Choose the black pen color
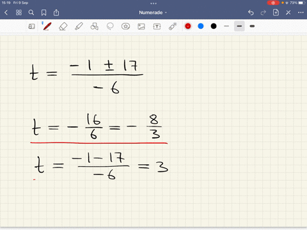Screen dimensions: 307x230 pyautogui.click(x=214, y=26)
